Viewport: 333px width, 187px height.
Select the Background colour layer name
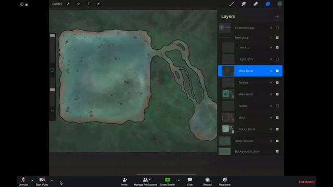tap(247, 151)
